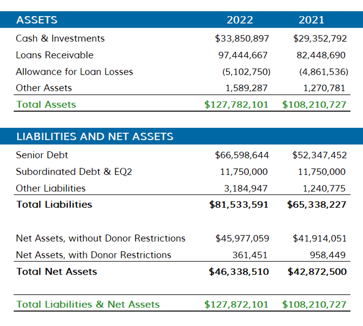Select value $41,914,051
The width and height of the screenshot is (363, 326).
tap(320, 239)
